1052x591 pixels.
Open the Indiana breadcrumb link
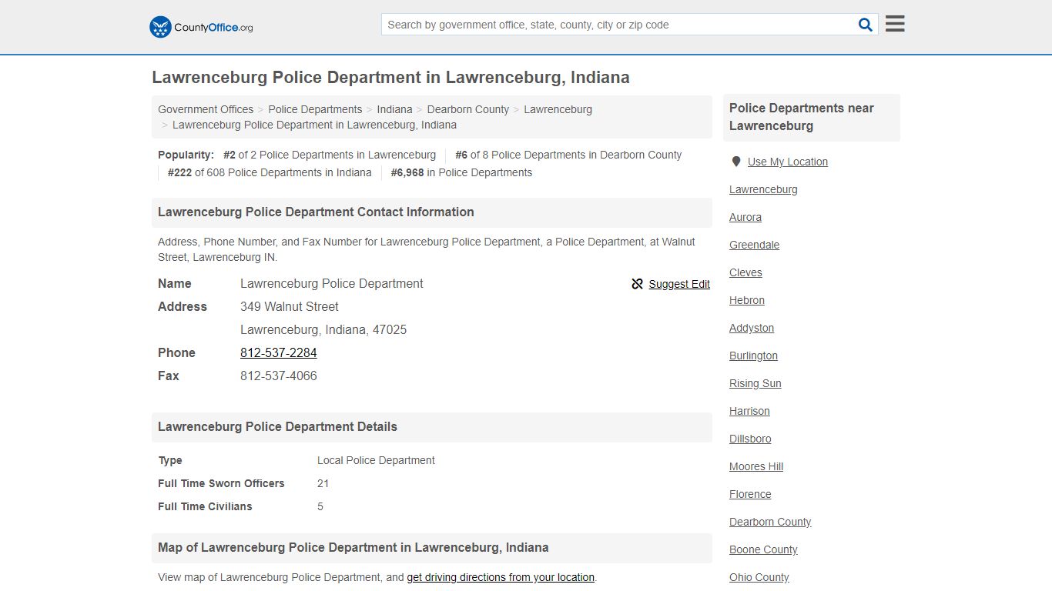coord(394,109)
